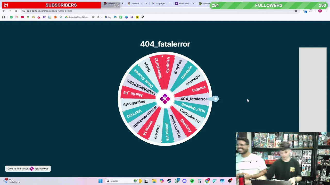
Task: Click the 404_fatalerror winner title
Action: [165, 44]
